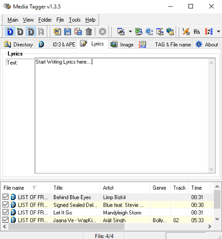
Task: Click the file list vertical scrollbar thumb
Action: pos(217,200)
